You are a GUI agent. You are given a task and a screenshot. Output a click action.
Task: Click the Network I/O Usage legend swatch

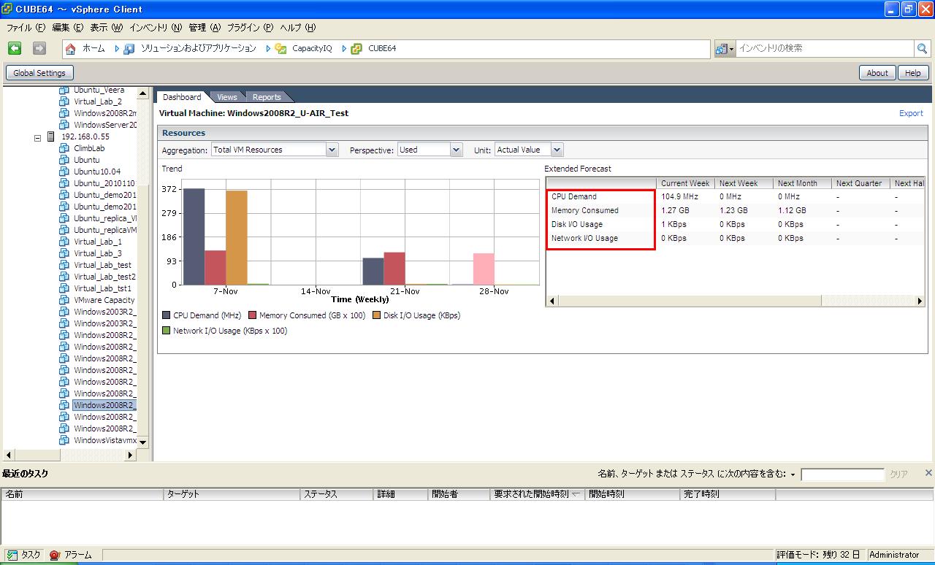click(166, 331)
